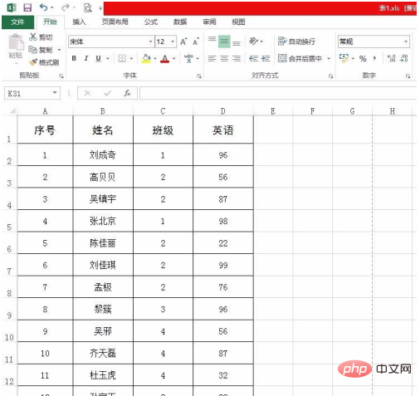Apply the accounting number format
The height and width of the screenshot is (396, 420).
[x=344, y=58]
